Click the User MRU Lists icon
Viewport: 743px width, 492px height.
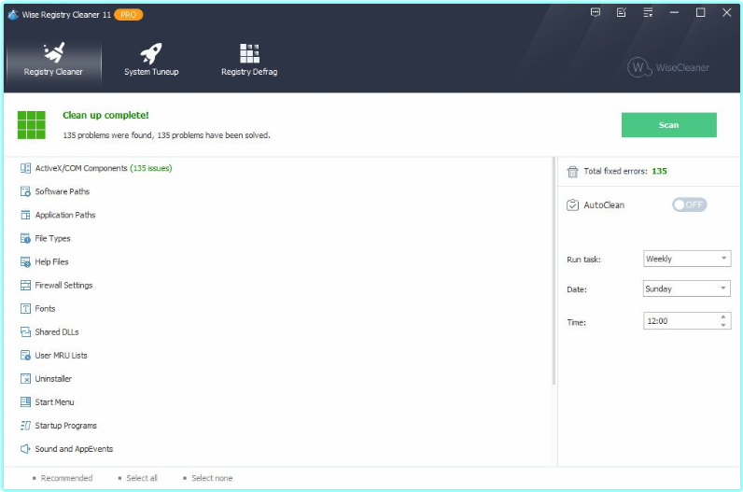click(x=25, y=356)
